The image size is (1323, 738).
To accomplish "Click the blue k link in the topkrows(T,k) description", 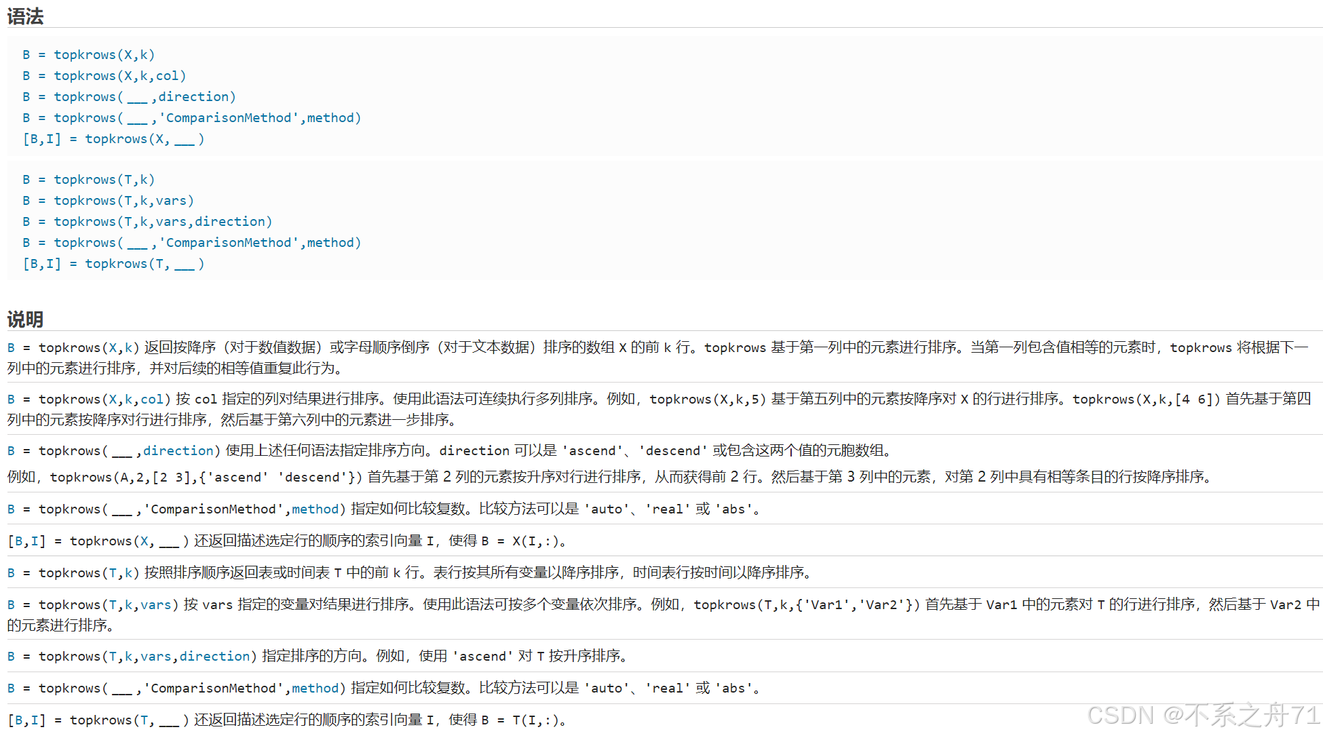I will (129, 572).
